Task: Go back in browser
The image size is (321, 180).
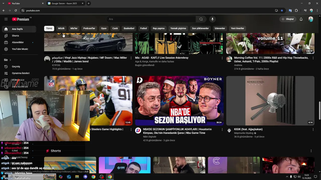Action: click(x=4, y=10)
